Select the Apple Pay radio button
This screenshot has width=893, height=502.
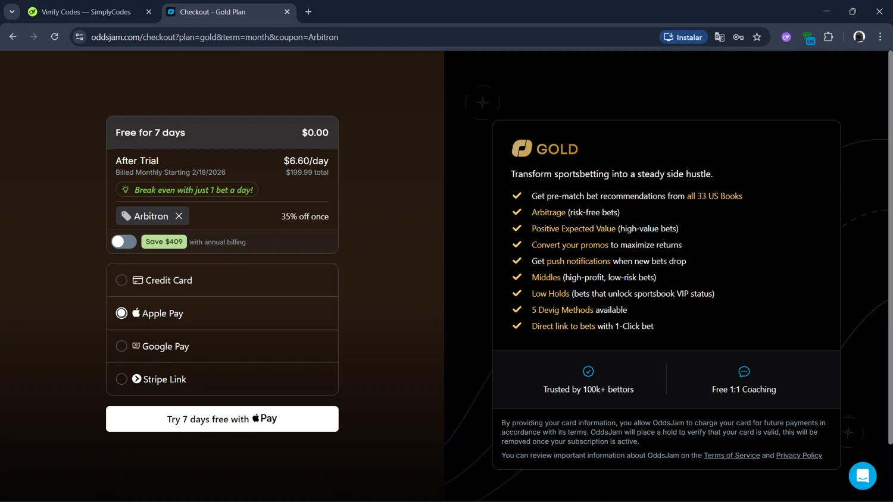click(x=121, y=313)
